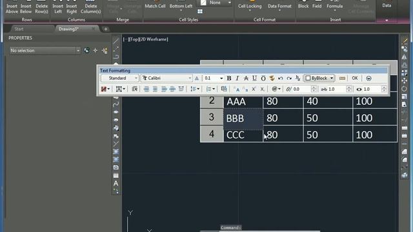Click the table cell containing CCC
Viewport: 413px width, 232px height.
243,135
